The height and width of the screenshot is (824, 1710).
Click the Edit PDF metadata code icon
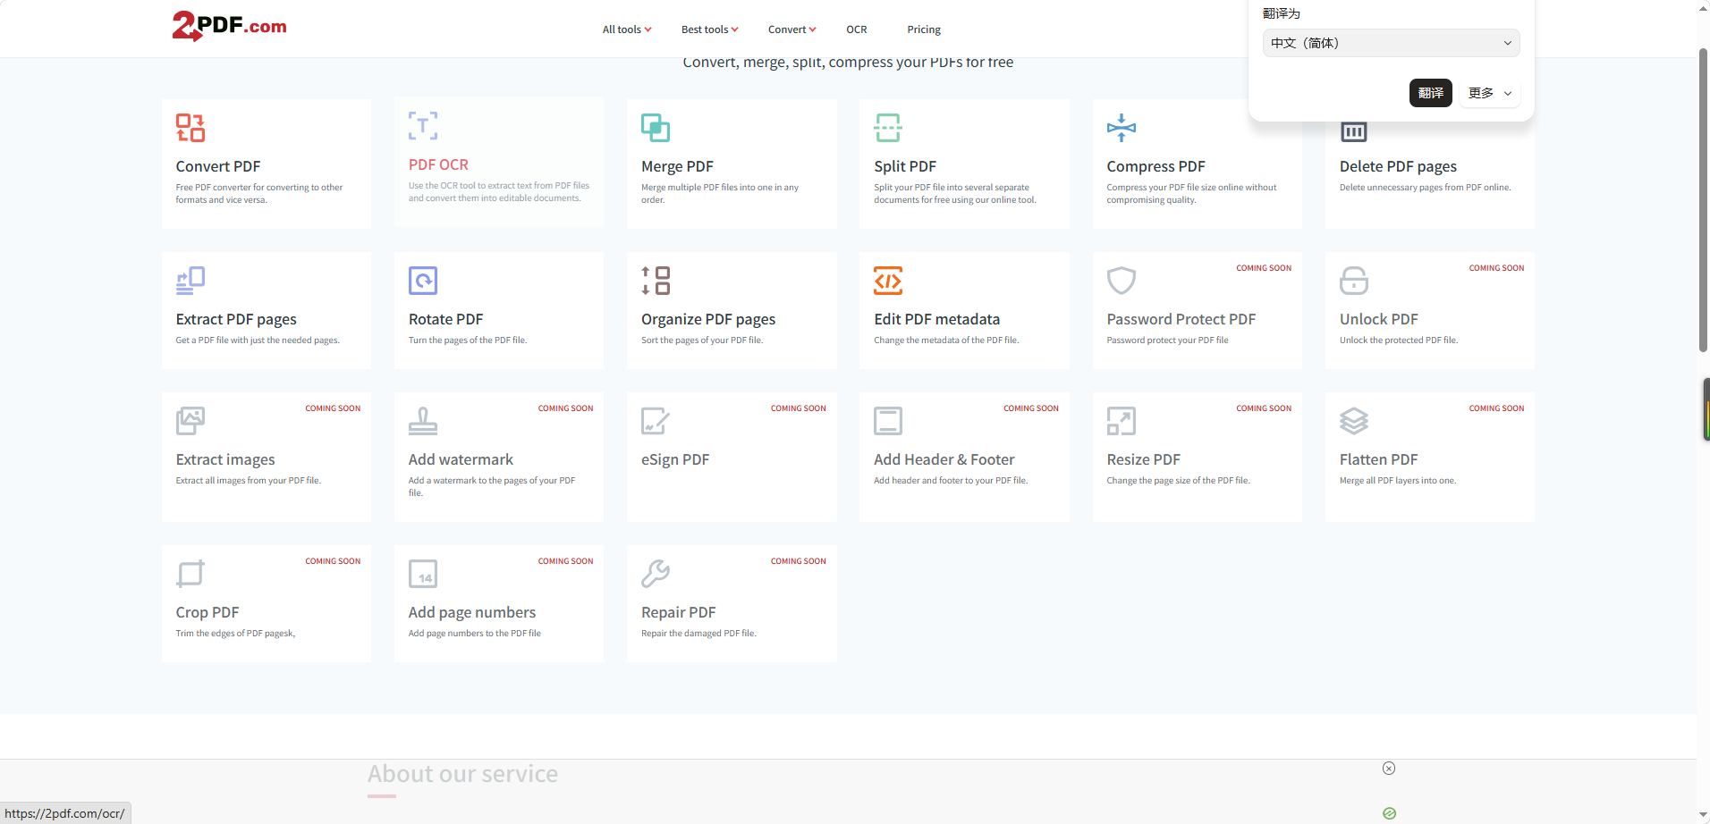tap(888, 281)
